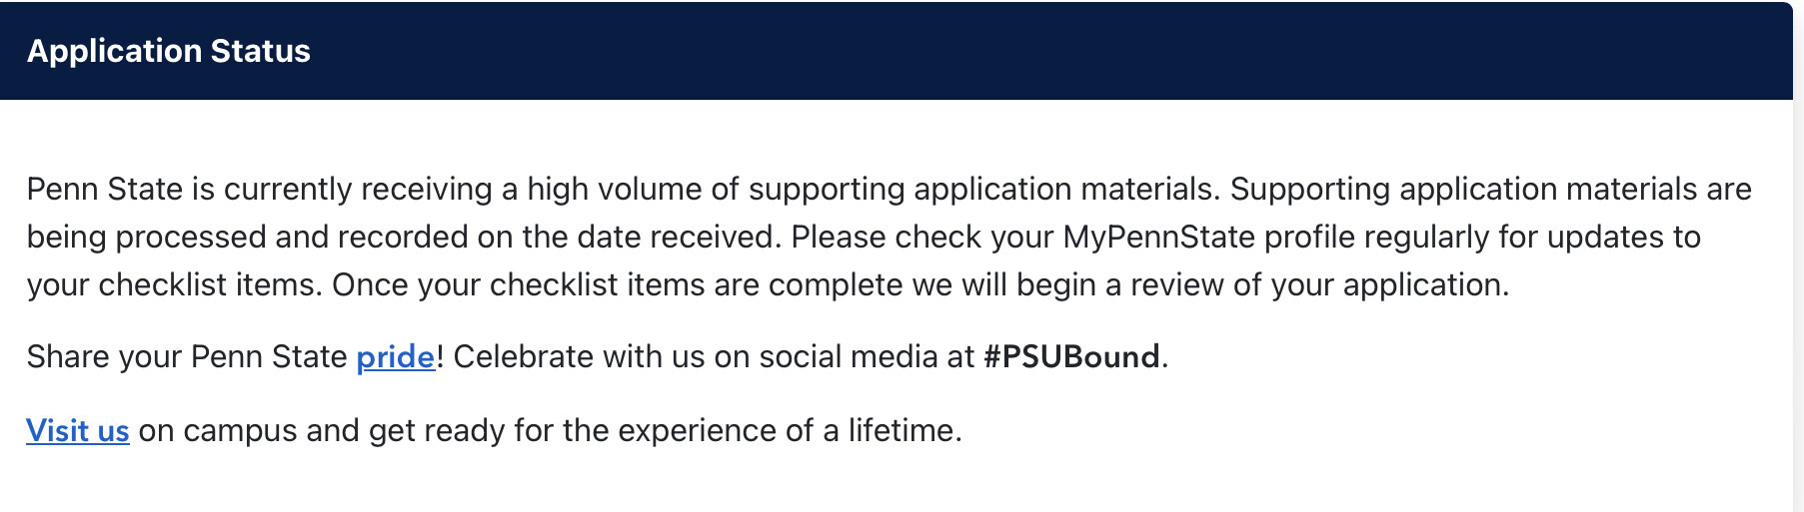The width and height of the screenshot is (1804, 512).
Task: Follow the "Visit us" link
Action: point(77,431)
